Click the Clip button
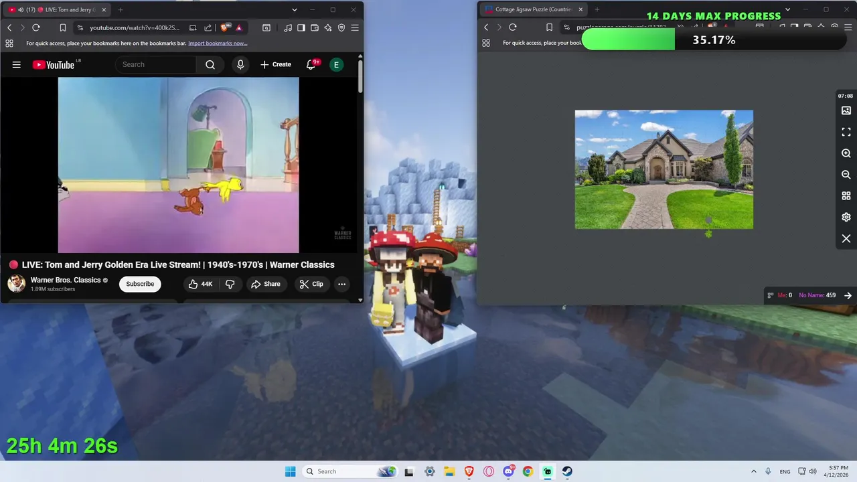The height and width of the screenshot is (482, 857). [x=311, y=284]
